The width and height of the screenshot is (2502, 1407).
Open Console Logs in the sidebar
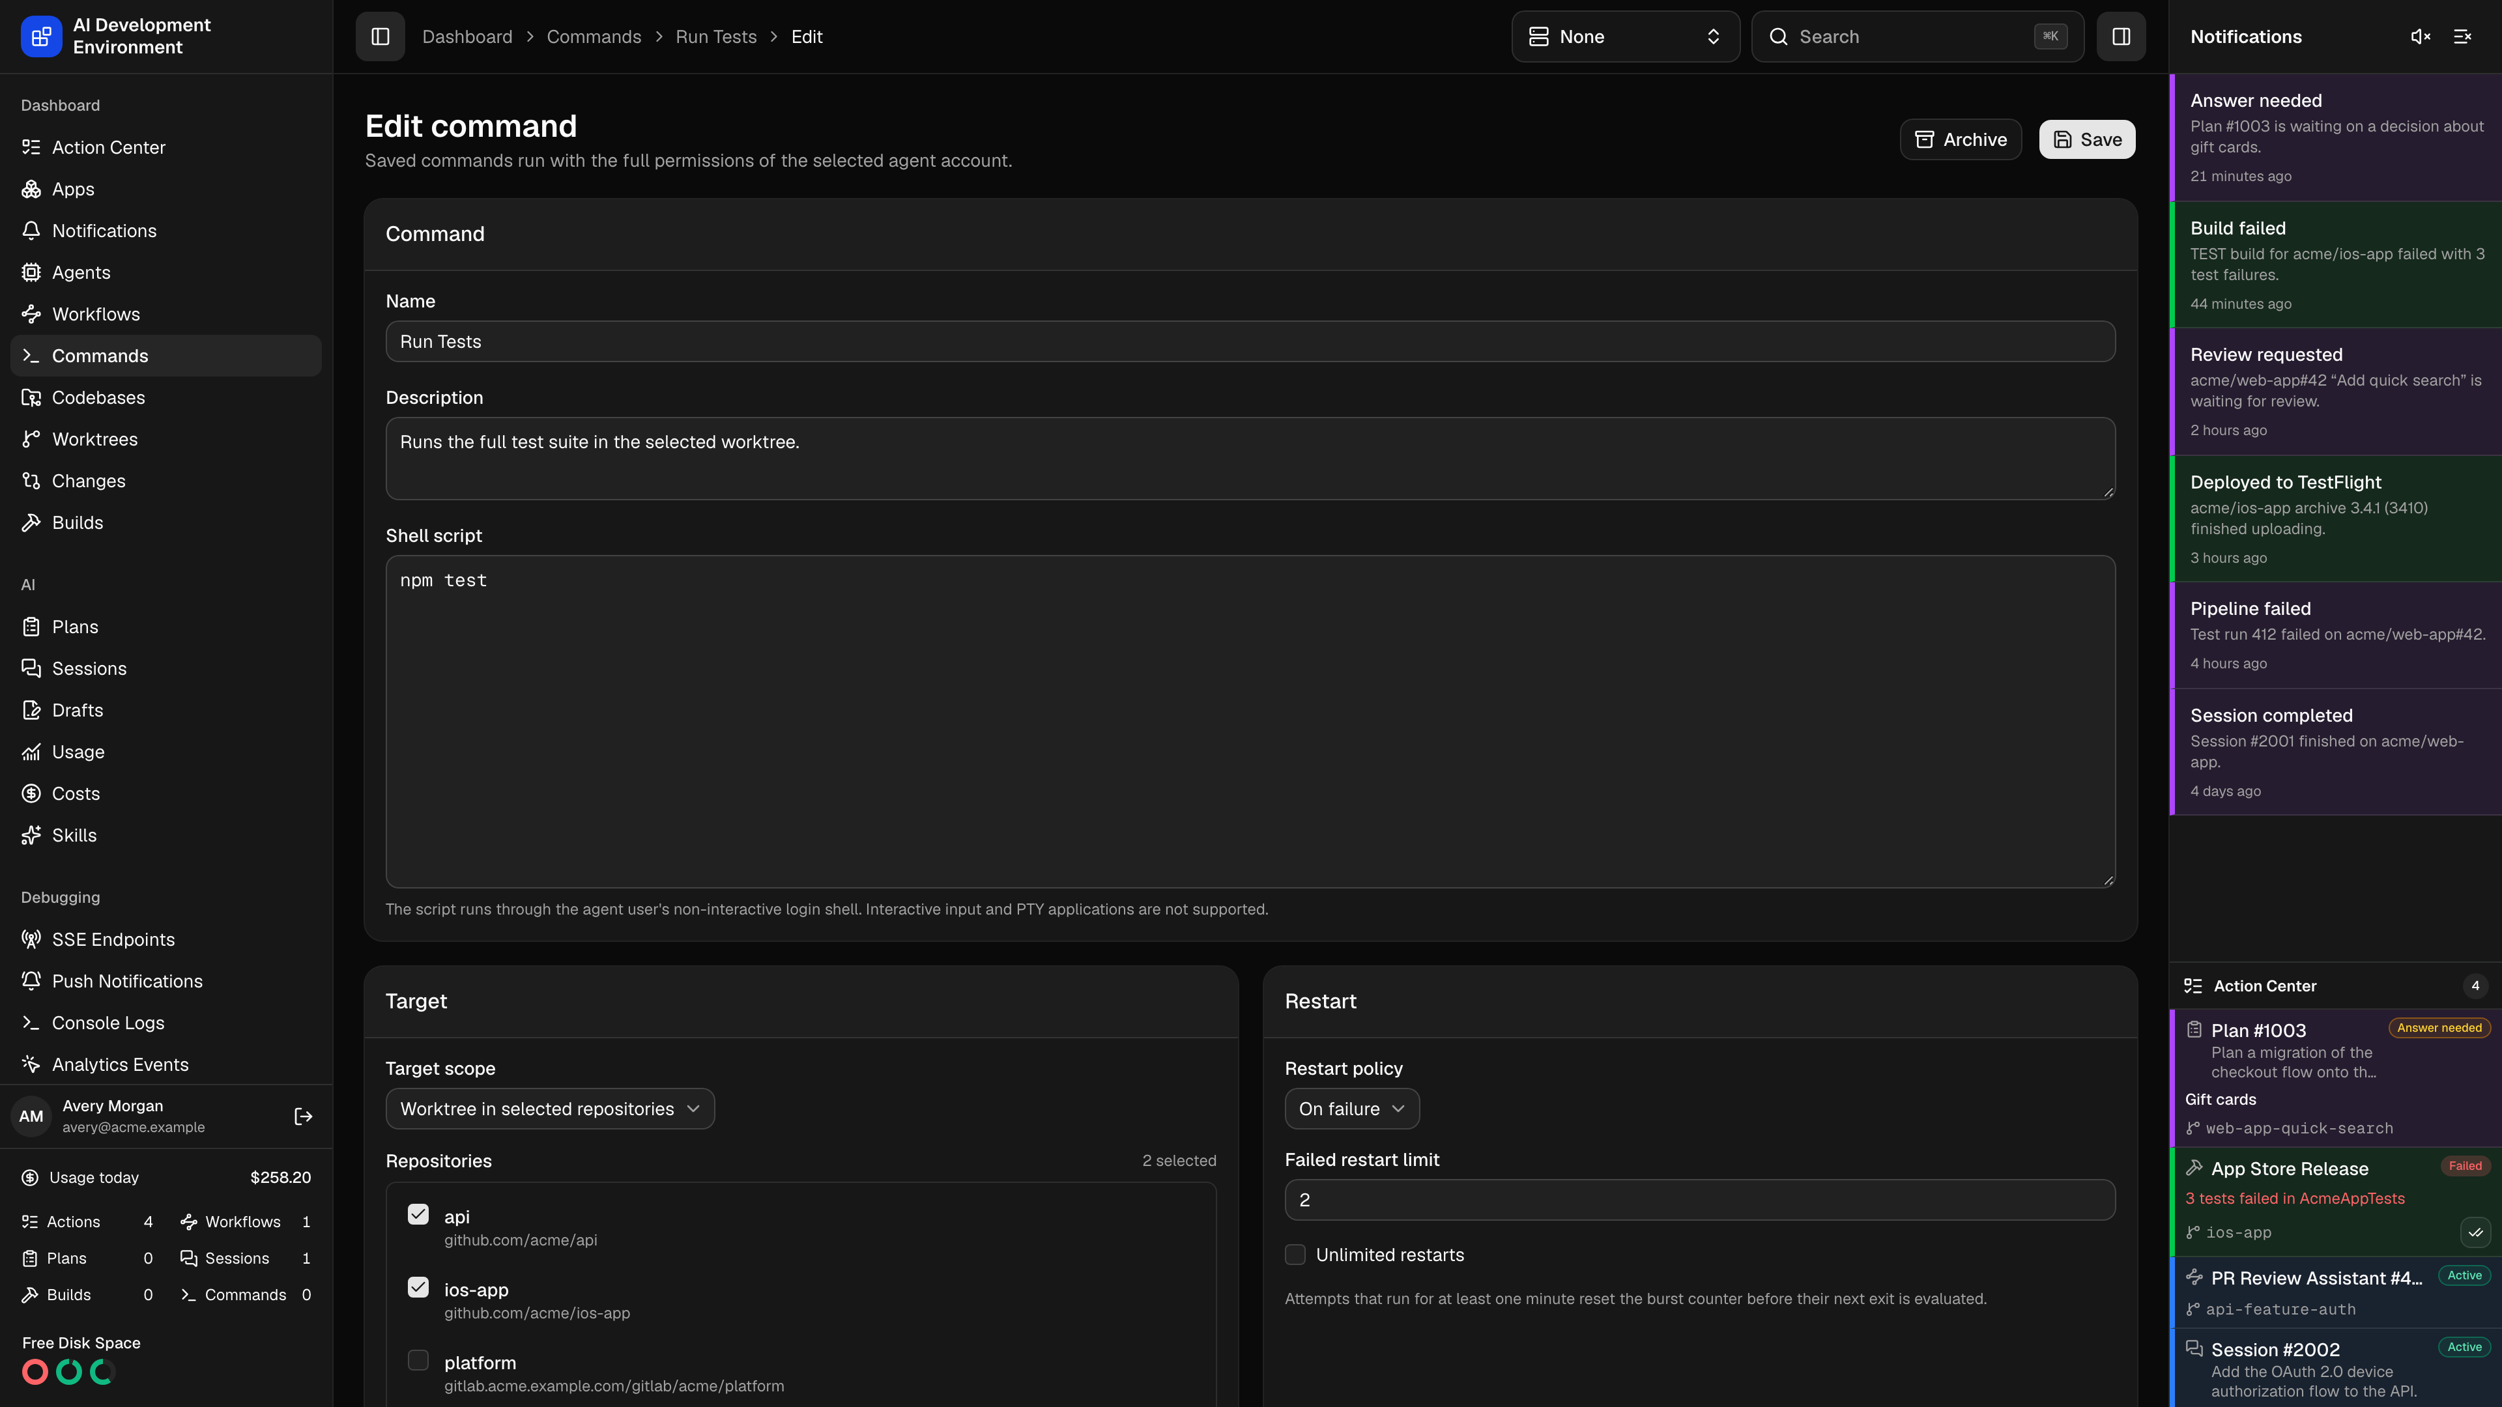[166, 1023]
